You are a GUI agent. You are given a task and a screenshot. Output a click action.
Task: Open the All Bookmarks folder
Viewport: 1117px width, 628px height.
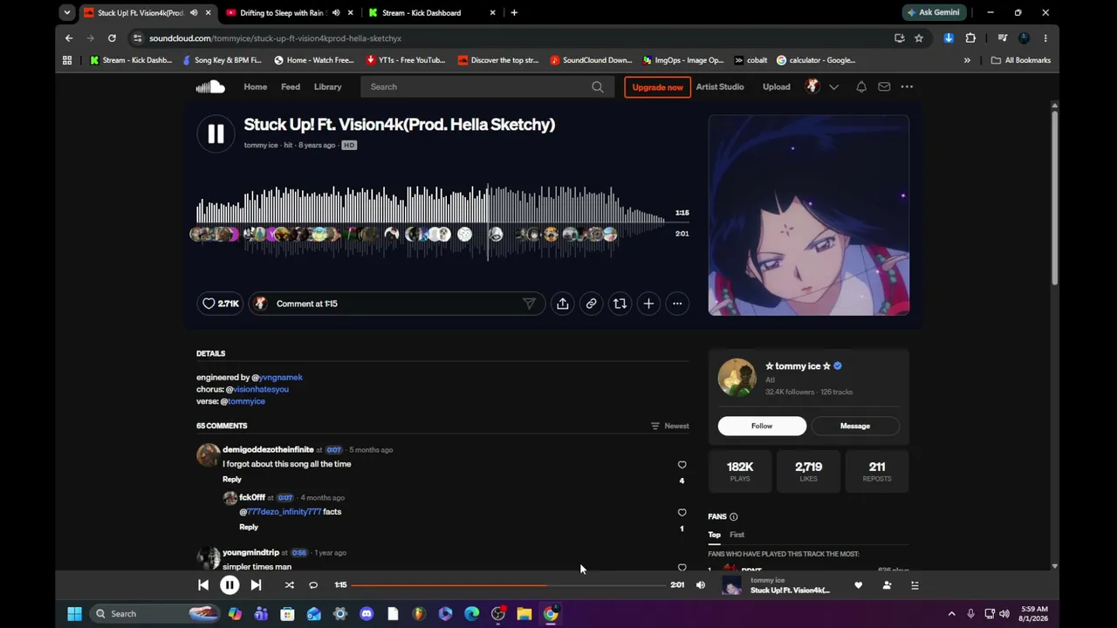click(1021, 60)
